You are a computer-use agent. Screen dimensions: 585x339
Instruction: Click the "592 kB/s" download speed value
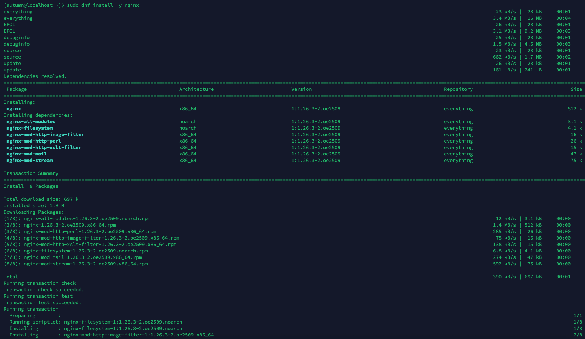(x=504, y=264)
